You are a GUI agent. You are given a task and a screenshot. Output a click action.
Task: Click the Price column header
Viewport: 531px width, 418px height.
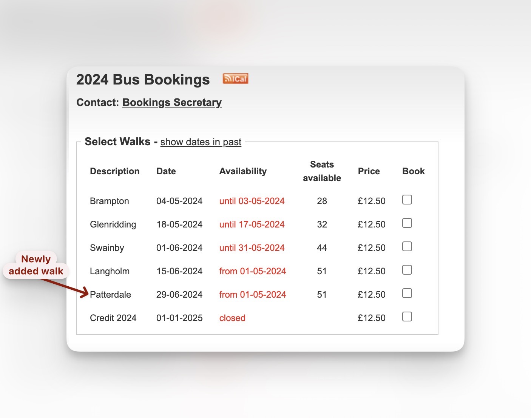369,171
